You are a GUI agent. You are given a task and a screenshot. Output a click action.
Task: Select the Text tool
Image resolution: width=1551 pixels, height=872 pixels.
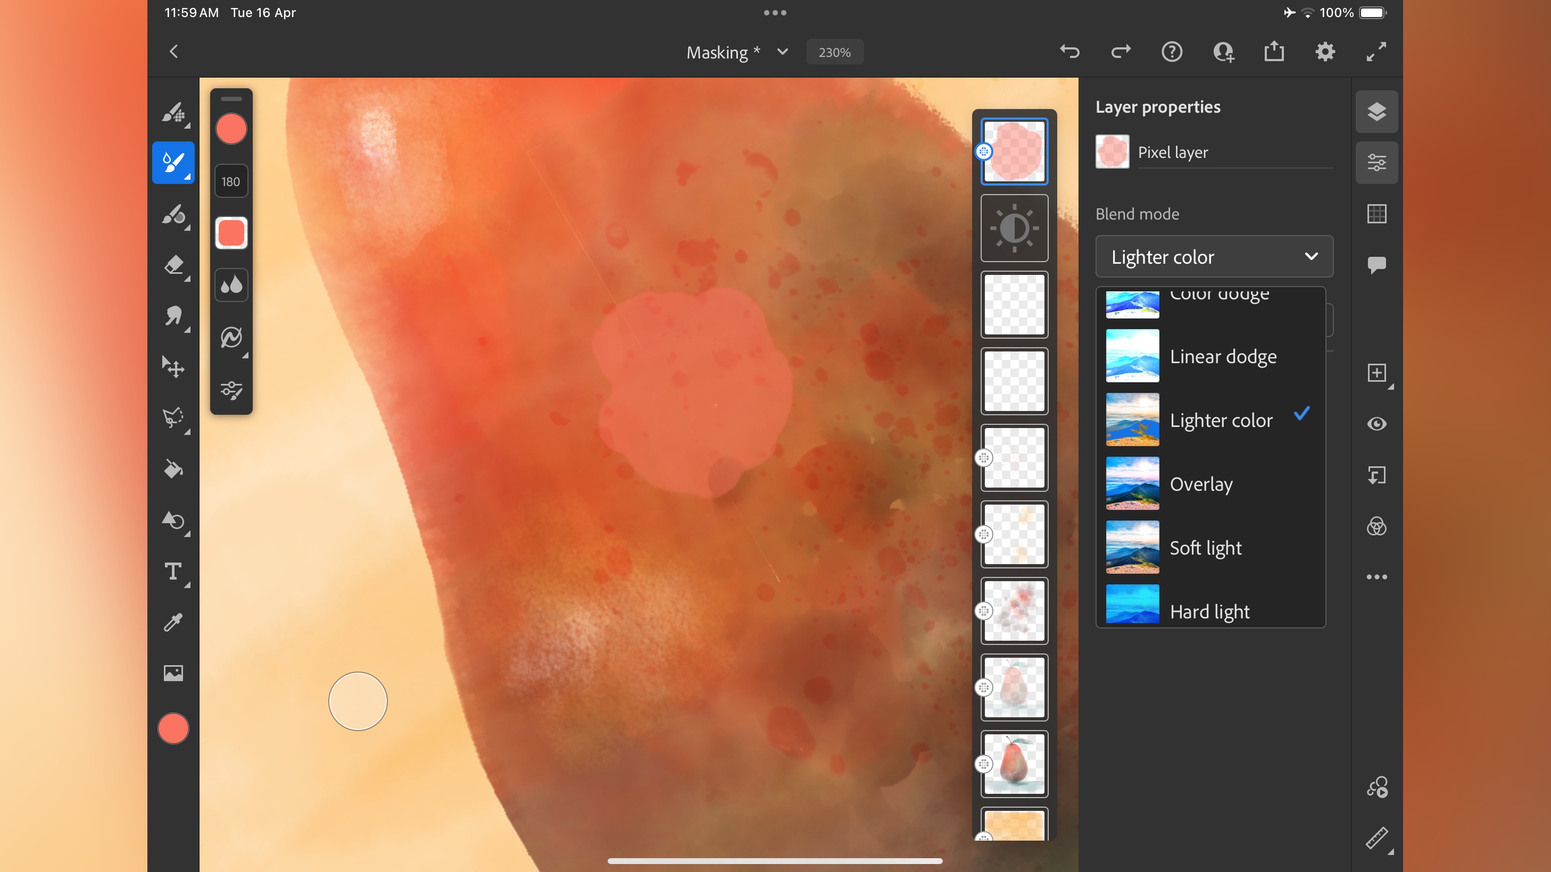[x=172, y=572]
